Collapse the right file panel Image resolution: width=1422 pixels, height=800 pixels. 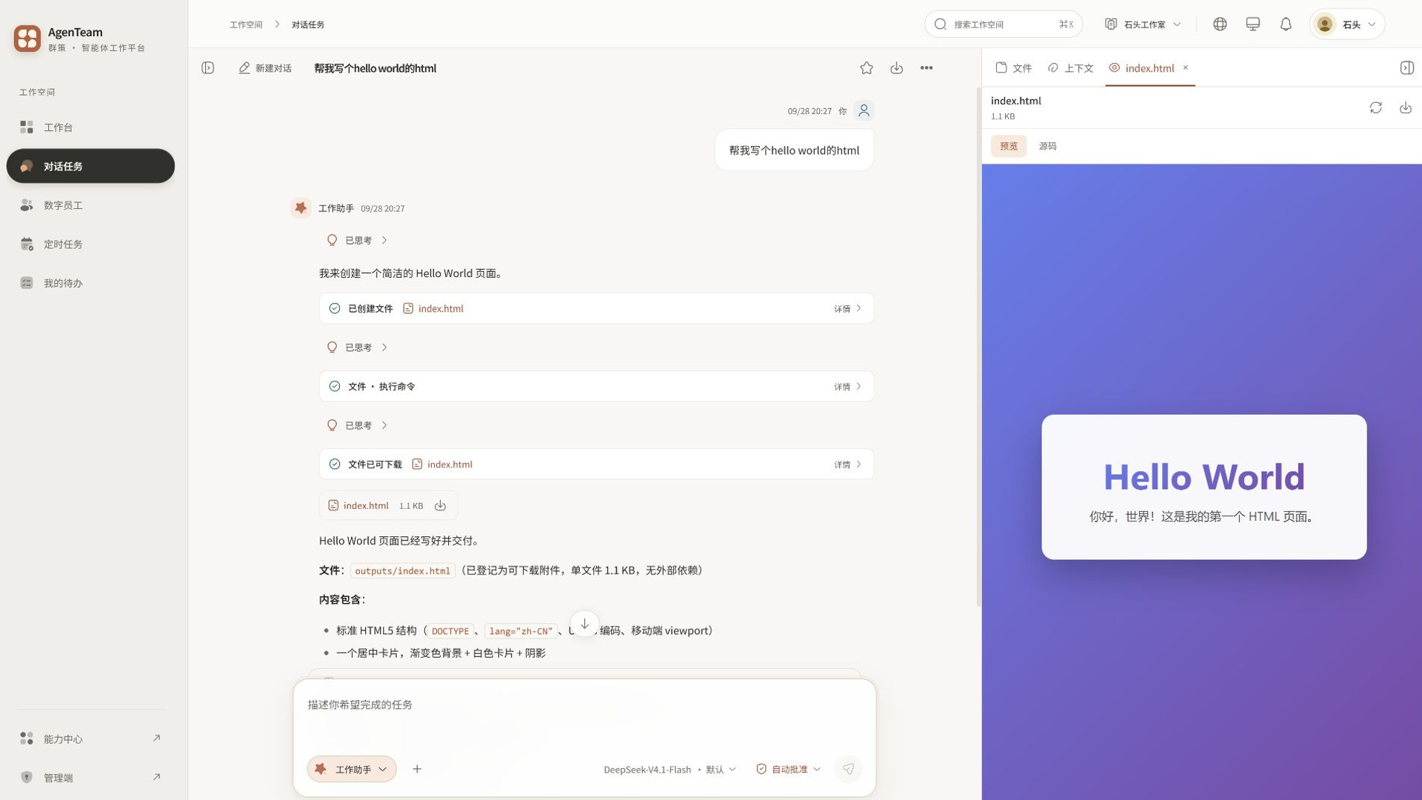[1406, 68]
